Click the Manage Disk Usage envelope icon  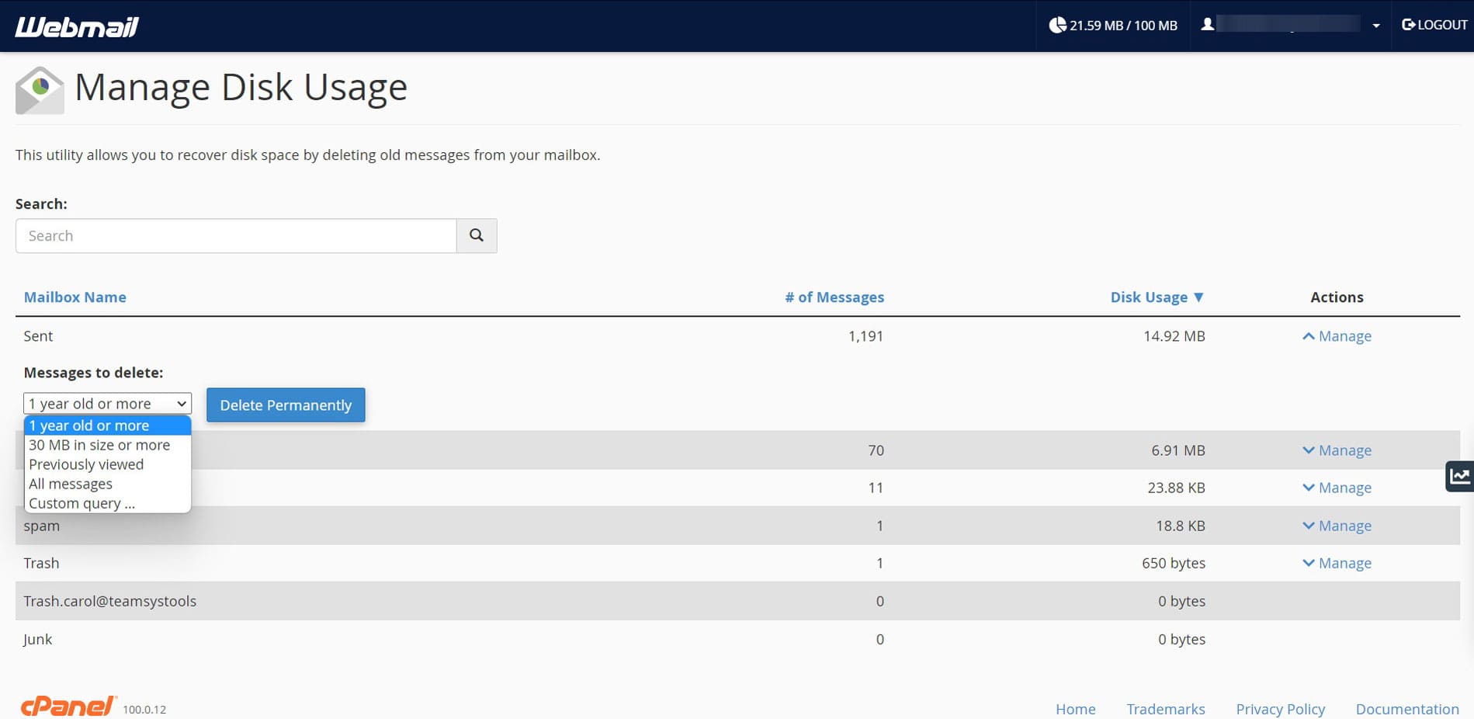click(40, 90)
